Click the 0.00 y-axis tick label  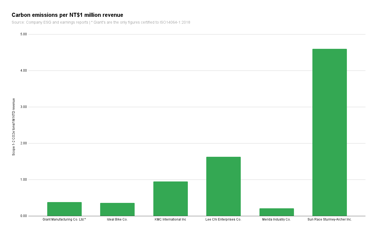(x=24, y=216)
